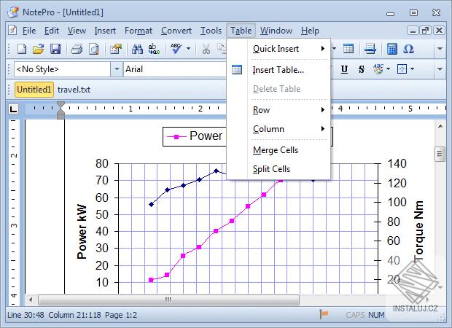Click the Page 1:2 status text
452x328 pixels.
click(121, 315)
